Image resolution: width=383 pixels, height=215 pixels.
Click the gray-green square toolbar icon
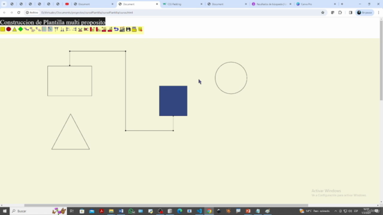(44, 29)
